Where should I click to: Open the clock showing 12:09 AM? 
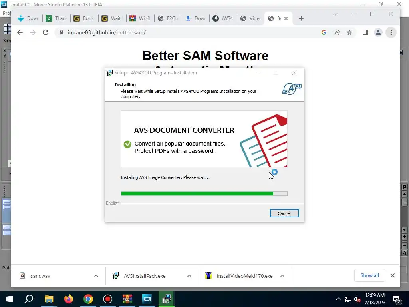pyautogui.click(x=375, y=299)
